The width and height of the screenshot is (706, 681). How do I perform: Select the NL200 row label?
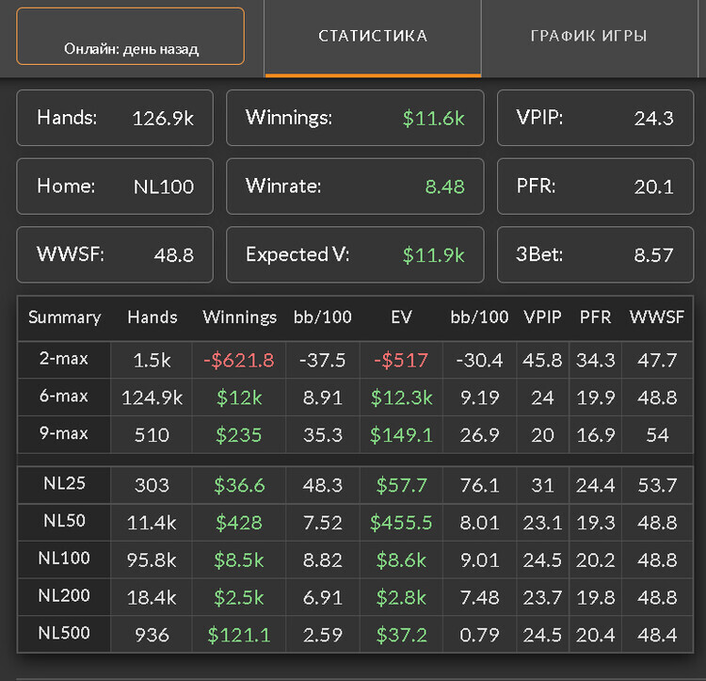pyautogui.click(x=66, y=596)
